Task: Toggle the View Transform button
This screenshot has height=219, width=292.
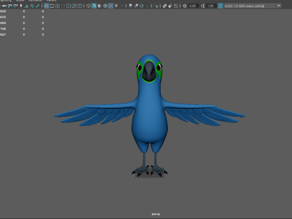Action: (x=220, y=6)
